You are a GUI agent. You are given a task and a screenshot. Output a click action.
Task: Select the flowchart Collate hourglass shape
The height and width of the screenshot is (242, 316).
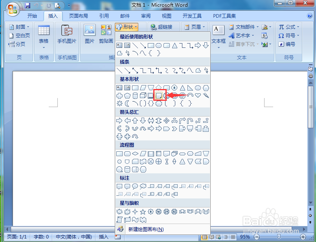pyautogui.click(x=167, y=162)
